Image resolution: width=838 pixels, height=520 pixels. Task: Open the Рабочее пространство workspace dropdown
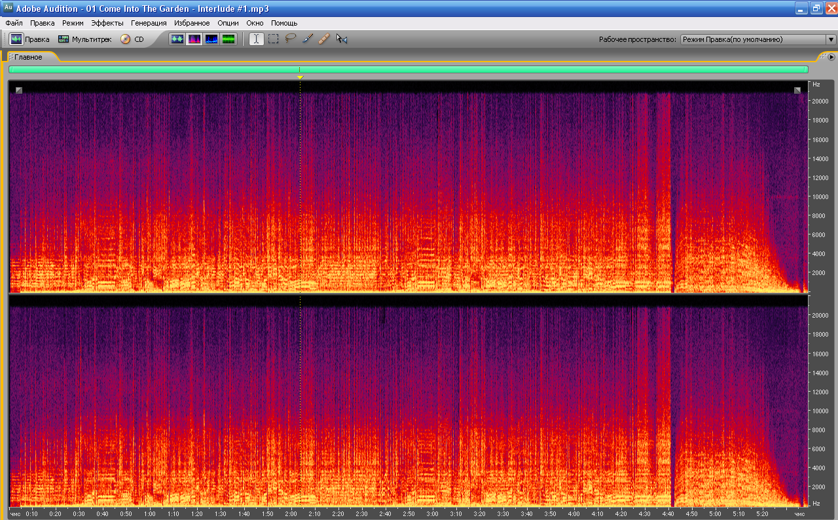(758, 39)
